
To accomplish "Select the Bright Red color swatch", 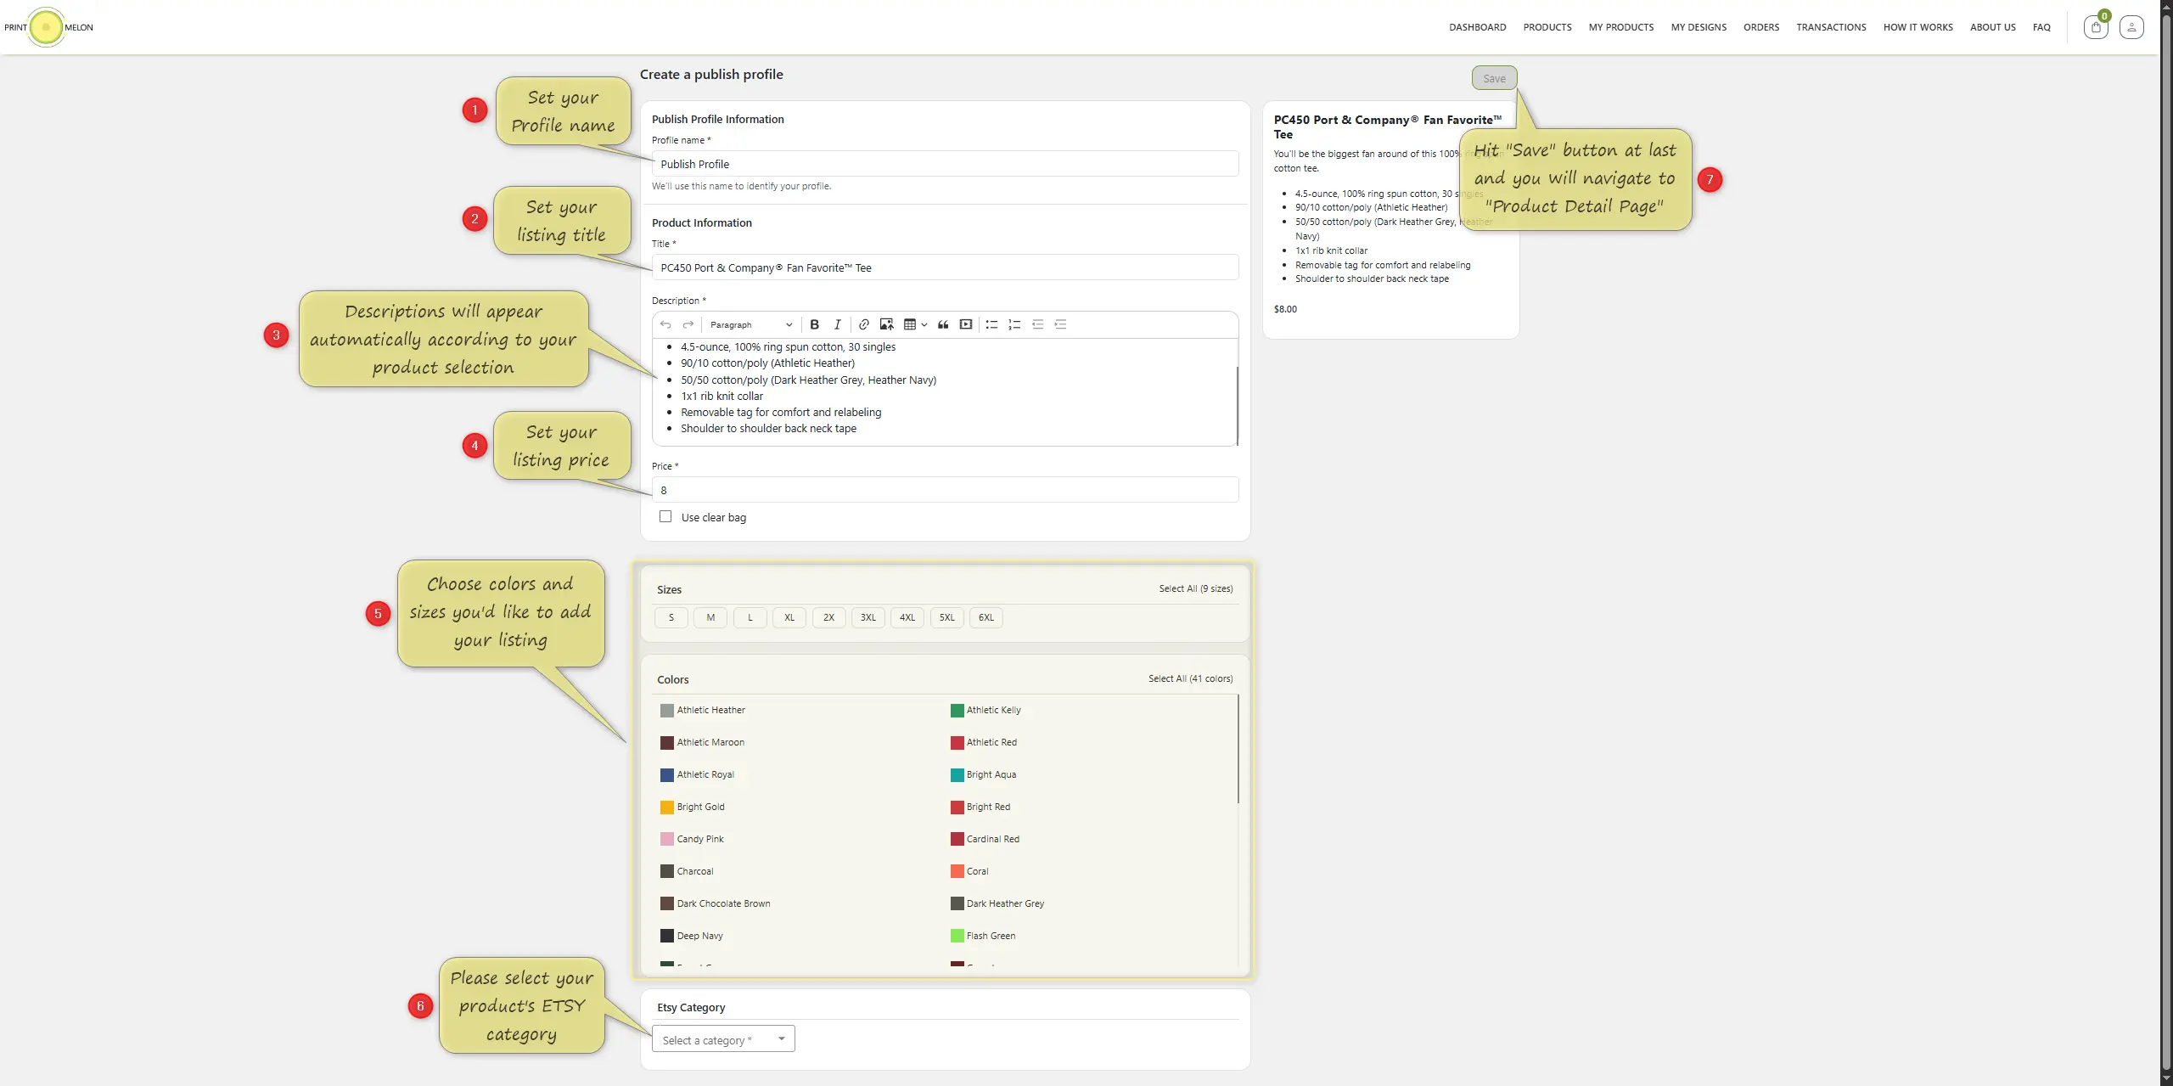I will tap(957, 807).
